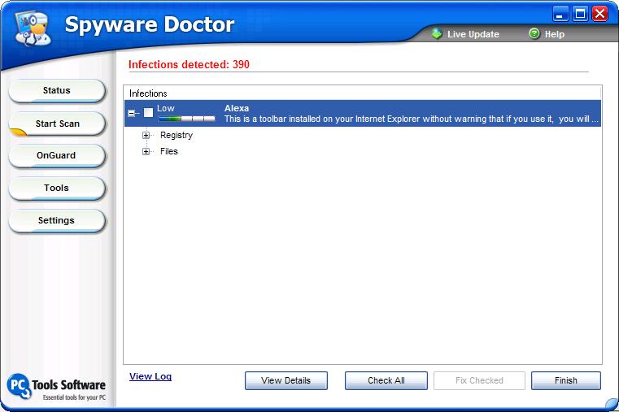
Task: Click the Fix Checked button
Action: click(x=479, y=380)
